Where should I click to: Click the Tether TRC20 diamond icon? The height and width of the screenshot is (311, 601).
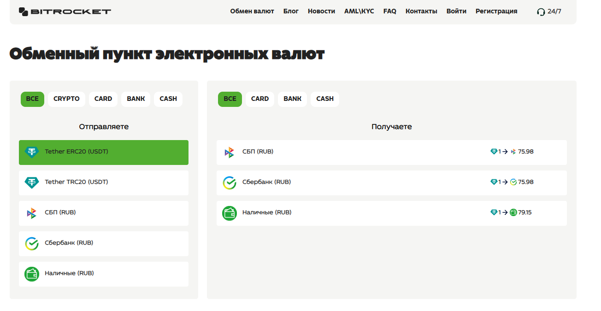coord(32,182)
